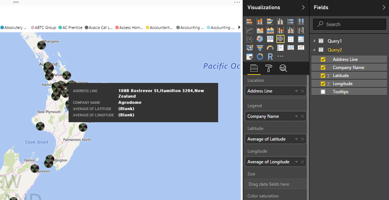Uncheck the Longitude field
Image resolution: width=389 pixels, height=200 pixels.
323,83
